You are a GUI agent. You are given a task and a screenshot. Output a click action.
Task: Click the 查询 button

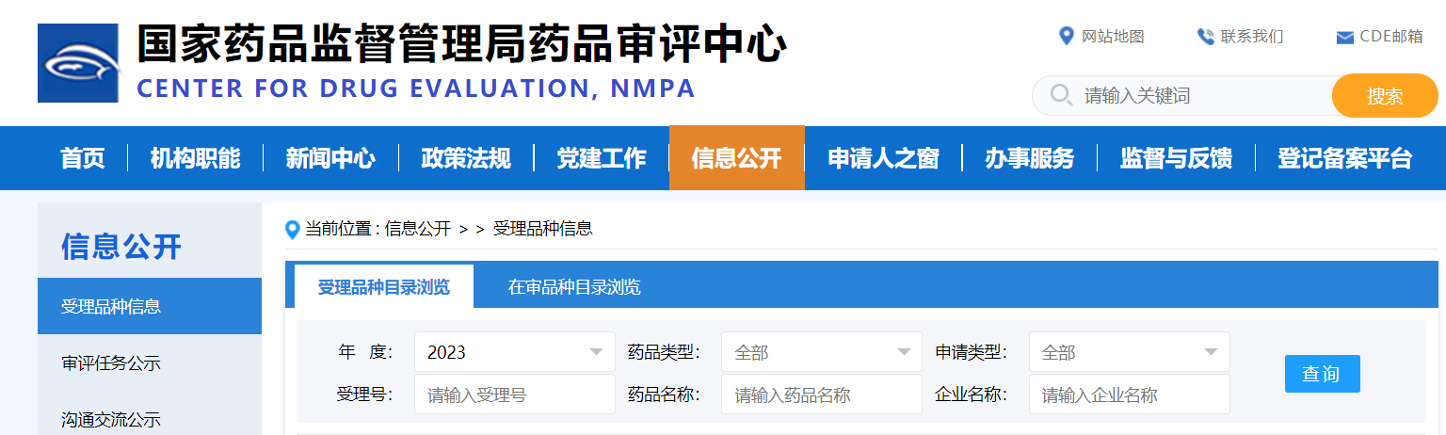click(1323, 374)
